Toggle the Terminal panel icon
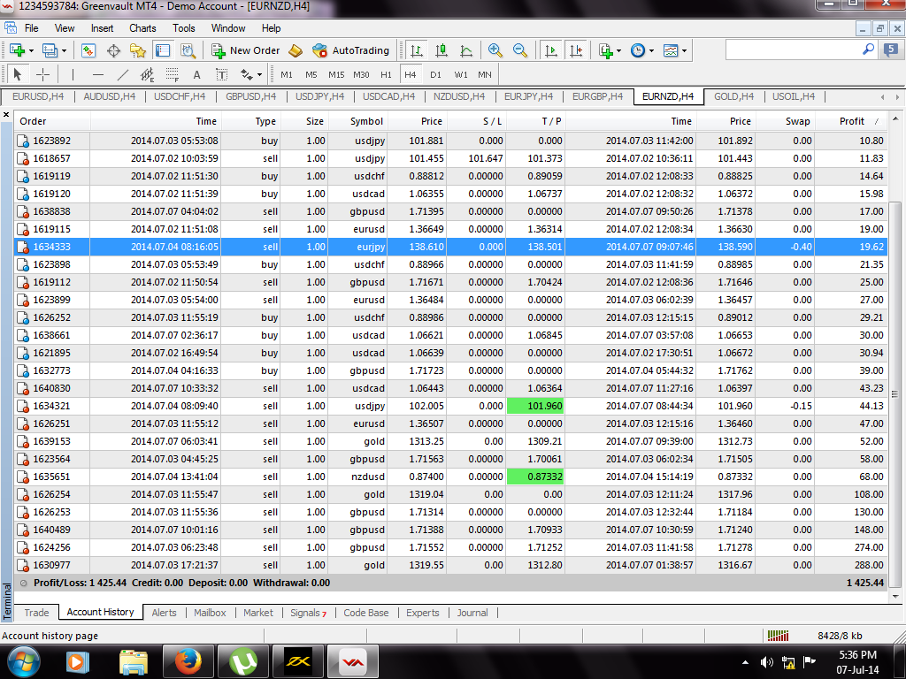This screenshot has width=906, height=679. coord(163,50)
